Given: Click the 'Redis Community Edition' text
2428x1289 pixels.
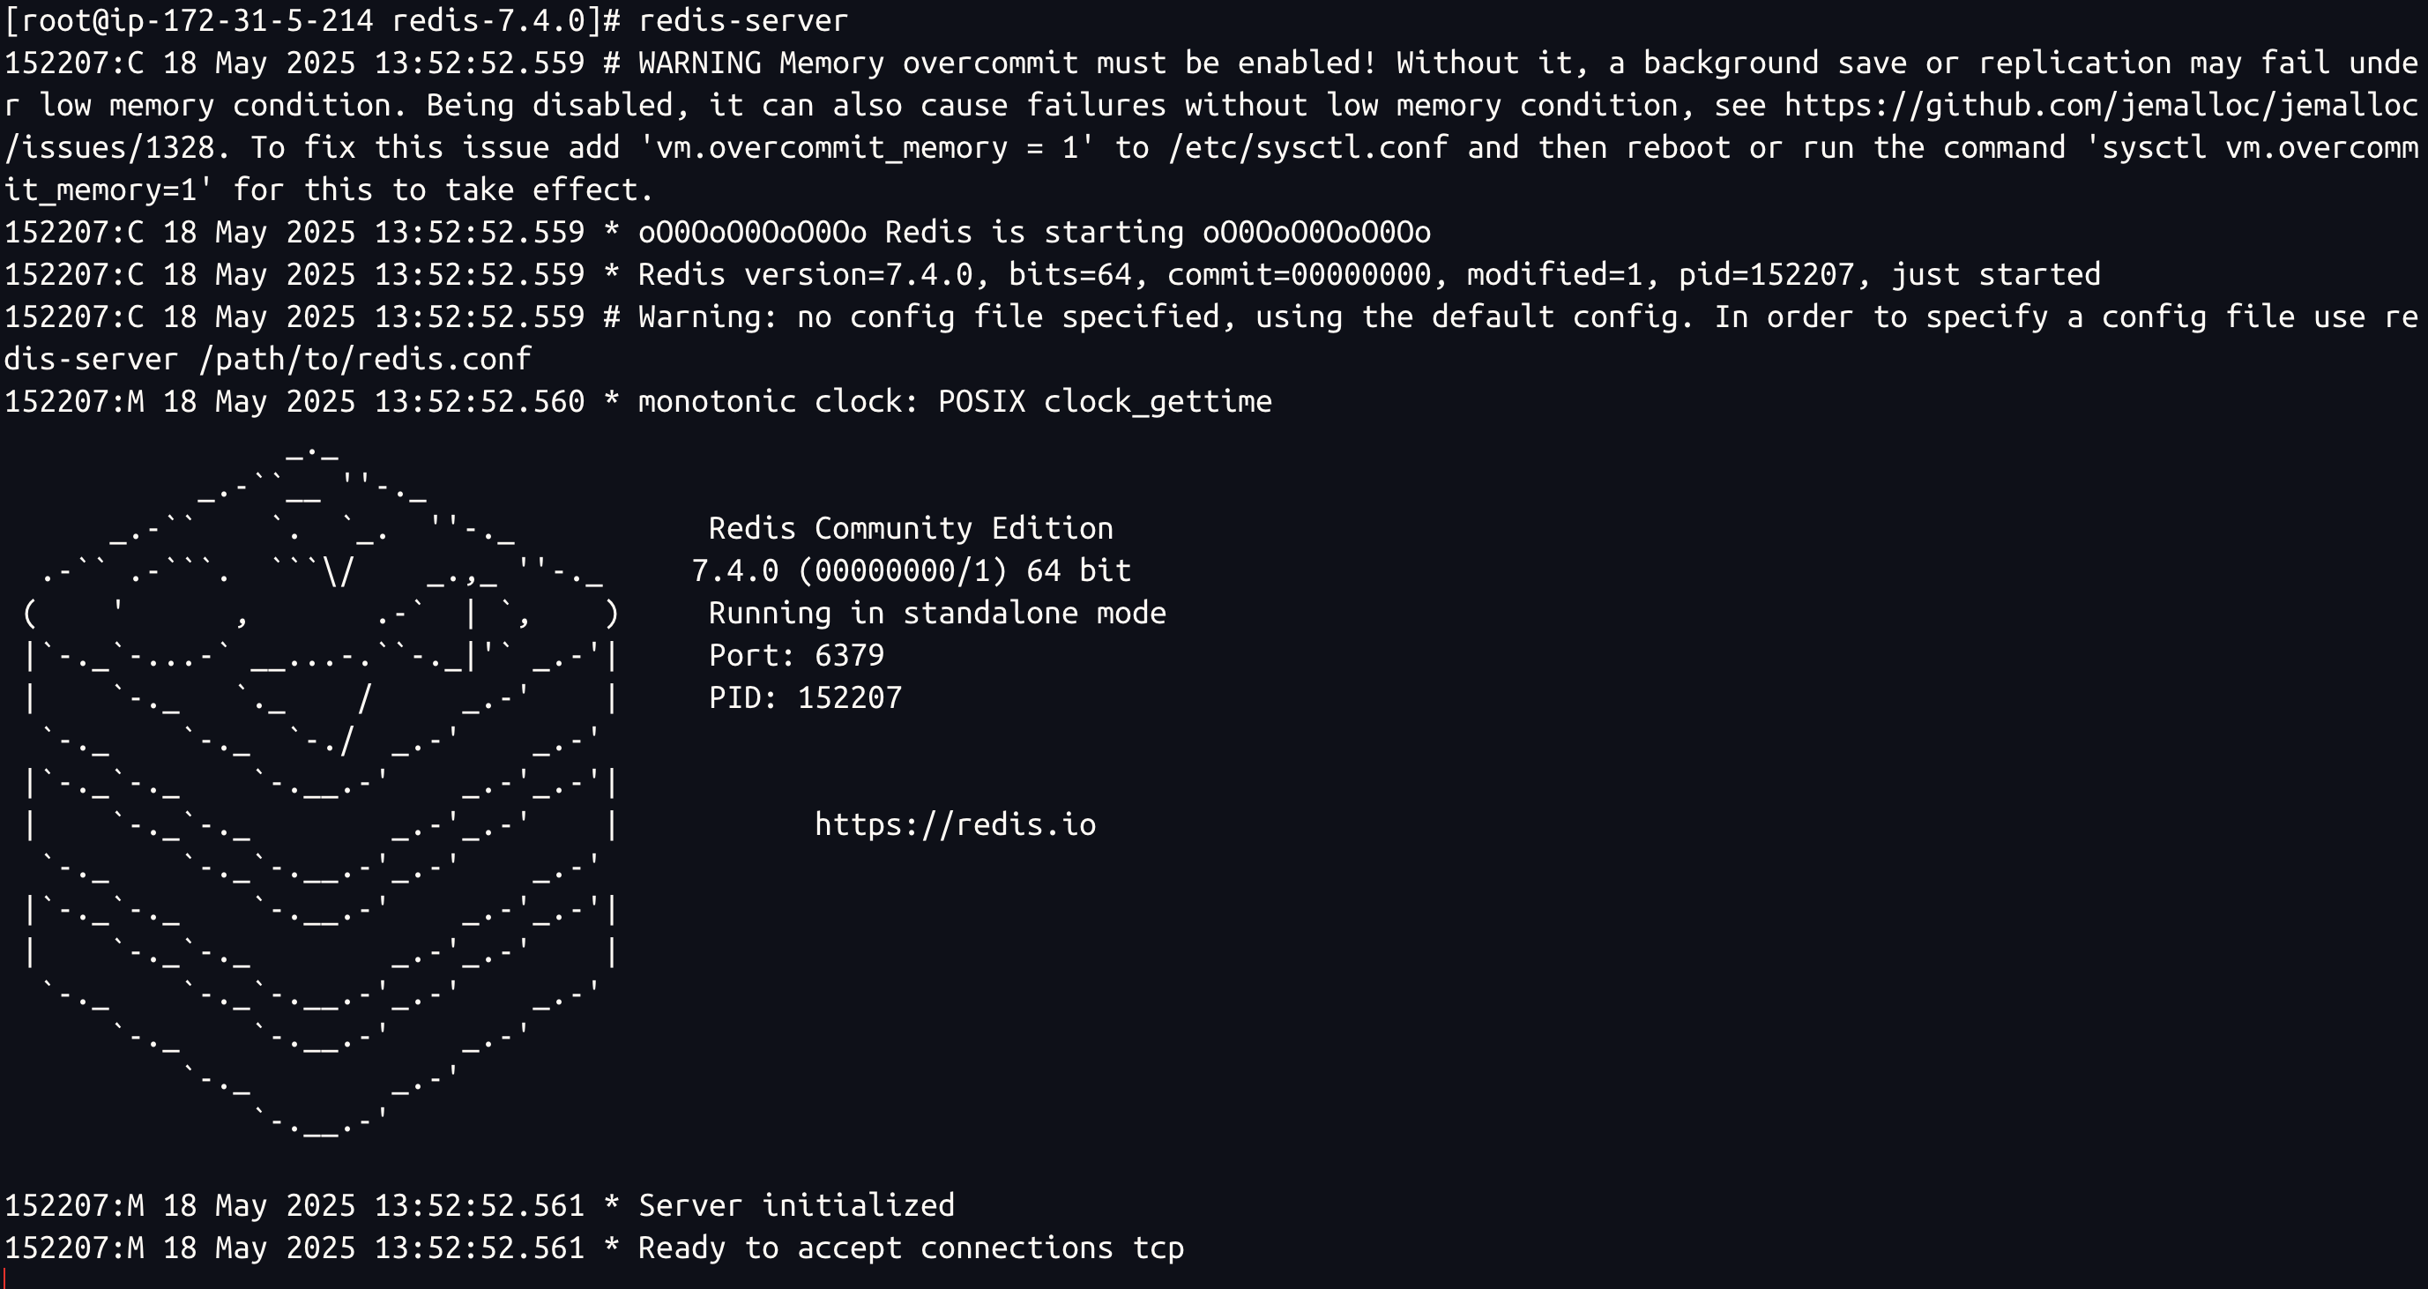Looking at the screenshot, I should point(911,527).
